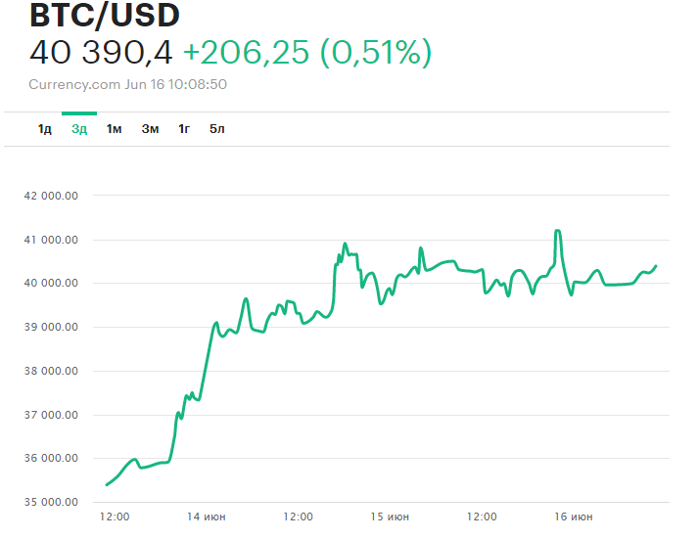
Task: Click the Jun 16 10:08:50 timestamp
Action: pos(176,84)
